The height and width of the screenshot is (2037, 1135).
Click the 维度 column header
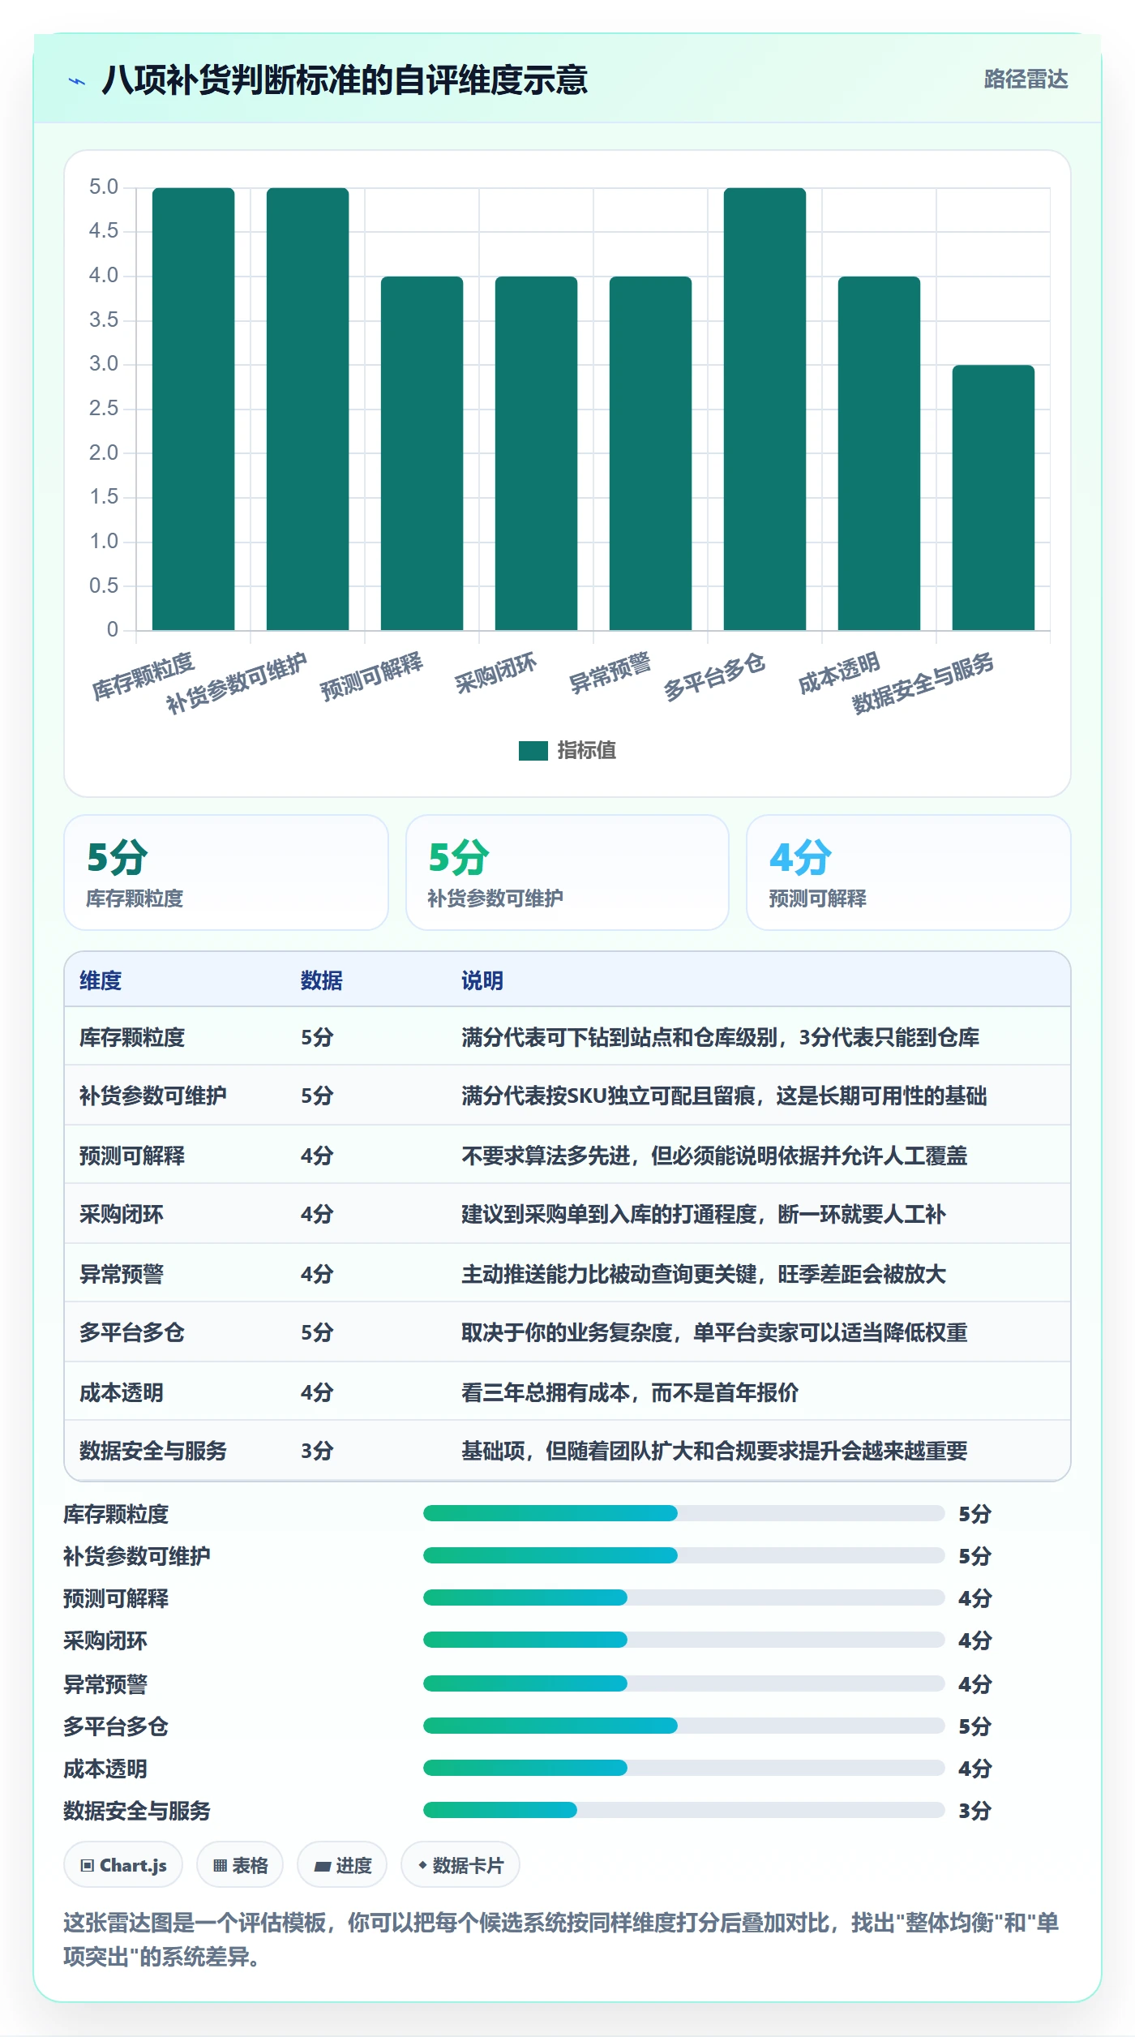(101, 980)
